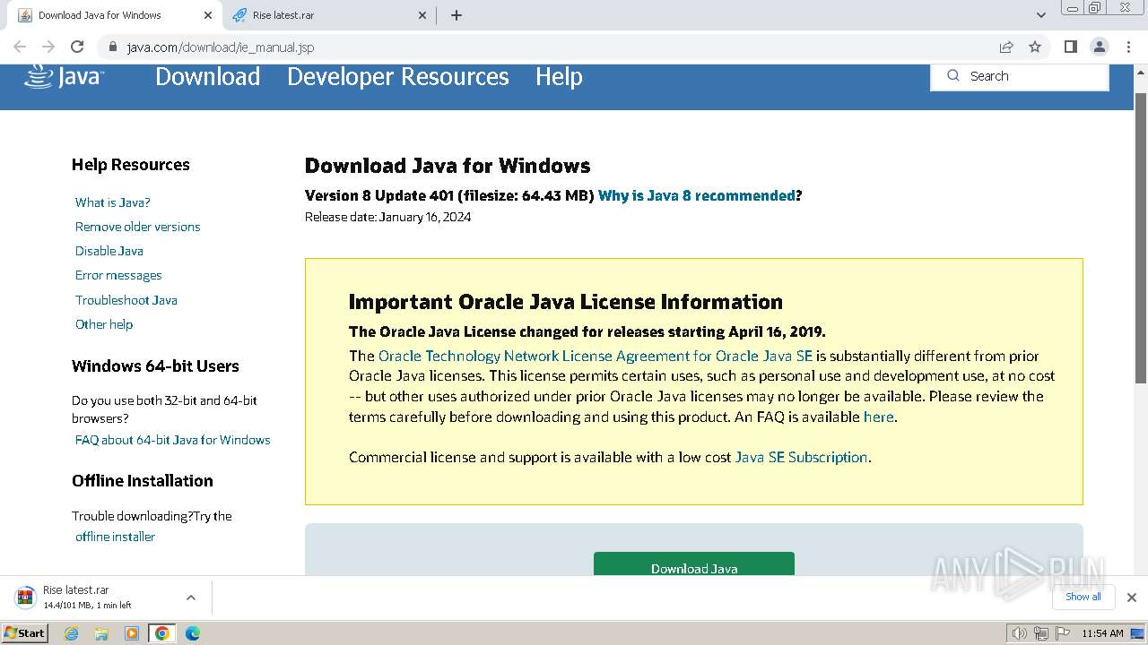Image resolution: width=1148 pixels, height=645 pixels.
Task: Click the address bar URL
Action: (x=221, y=47)
